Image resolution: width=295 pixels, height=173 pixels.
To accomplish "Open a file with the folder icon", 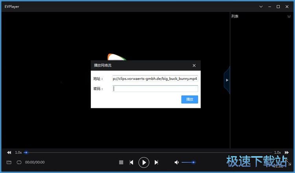I will click(9, 162).
